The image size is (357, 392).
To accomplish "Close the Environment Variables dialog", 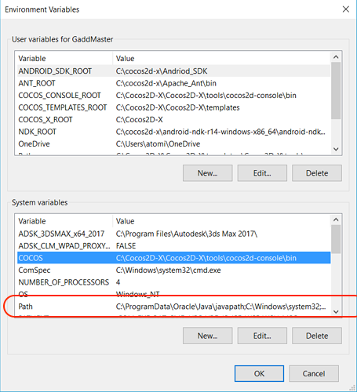I will (x=346, y=9).
